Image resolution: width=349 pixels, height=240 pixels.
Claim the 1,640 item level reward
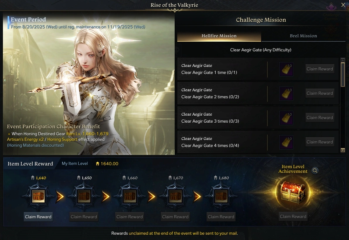(x=38, y=217)
